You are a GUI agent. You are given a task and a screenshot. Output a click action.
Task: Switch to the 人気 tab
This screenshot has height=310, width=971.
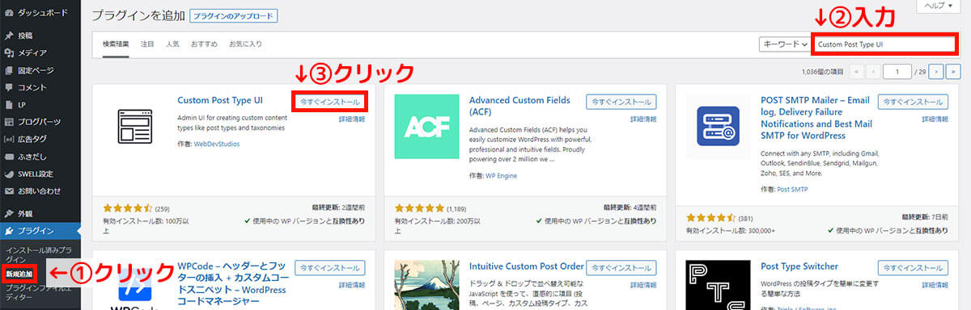(172, 44)
